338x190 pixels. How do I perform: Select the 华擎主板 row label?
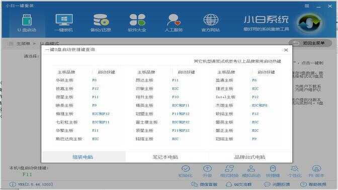point(65,131)
